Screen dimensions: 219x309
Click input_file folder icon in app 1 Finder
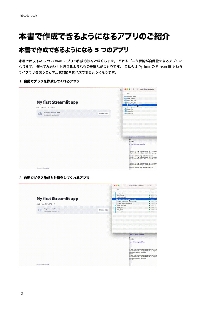tap(126, 109)
